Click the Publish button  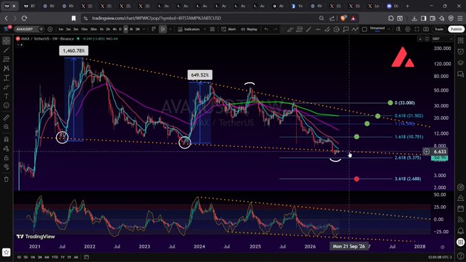click(456, 29)
